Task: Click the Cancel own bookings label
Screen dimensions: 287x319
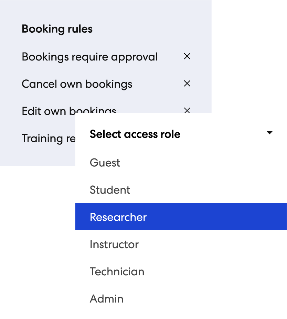Action: (x=77, y=84)
